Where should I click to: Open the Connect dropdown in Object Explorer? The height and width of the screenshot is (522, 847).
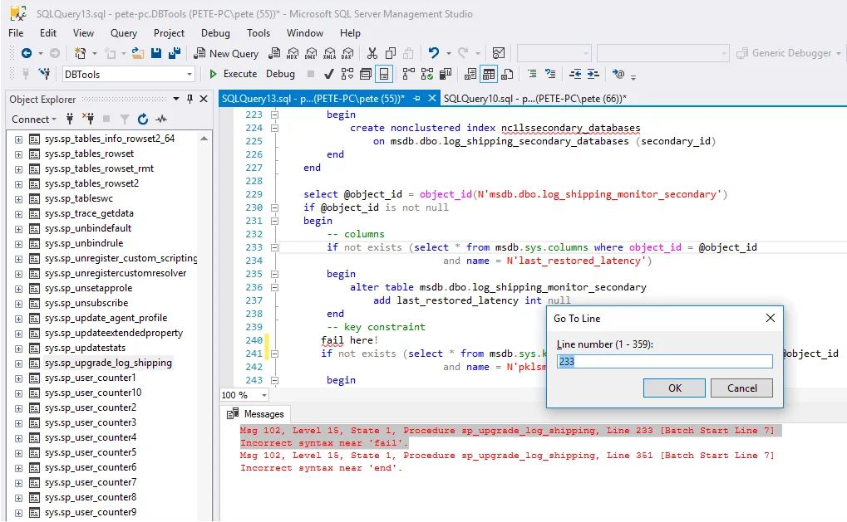[x=34, y=119]
